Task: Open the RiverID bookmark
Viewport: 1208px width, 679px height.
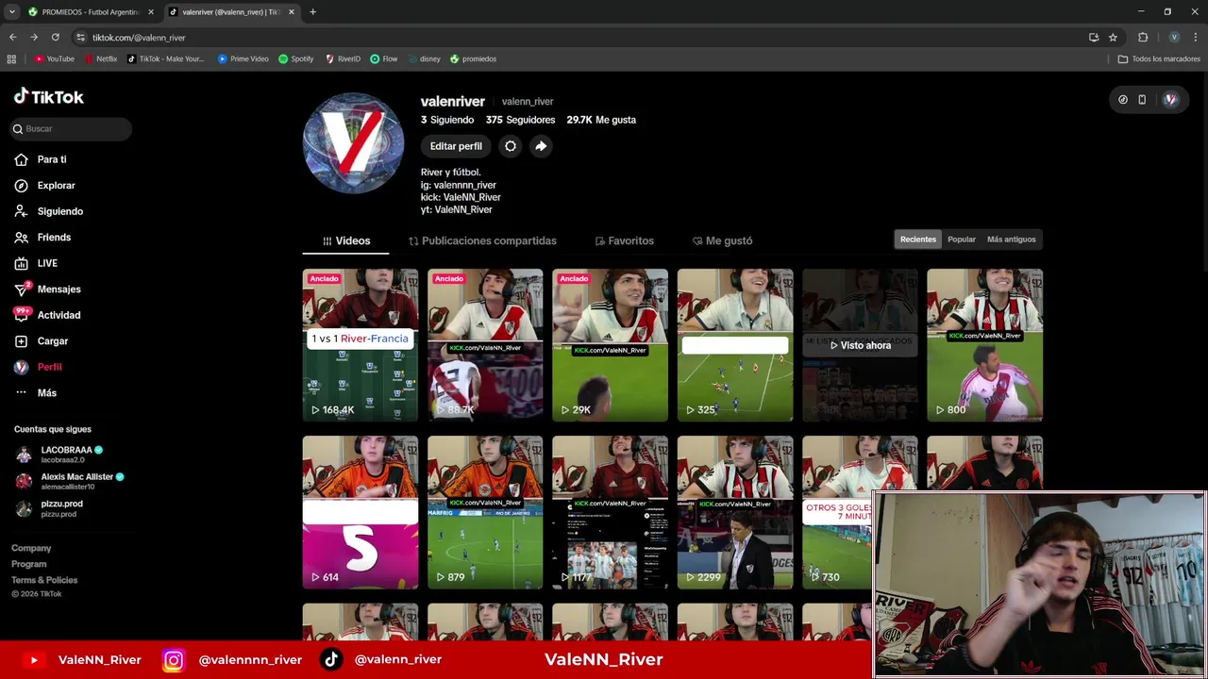Action: (x=343, y=58)
